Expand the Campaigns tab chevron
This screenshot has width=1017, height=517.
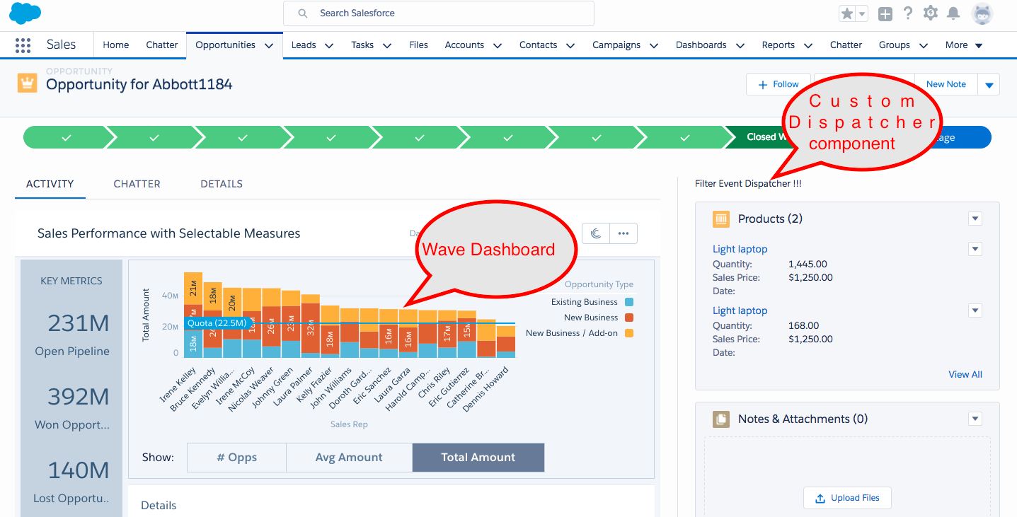(654, 45)
